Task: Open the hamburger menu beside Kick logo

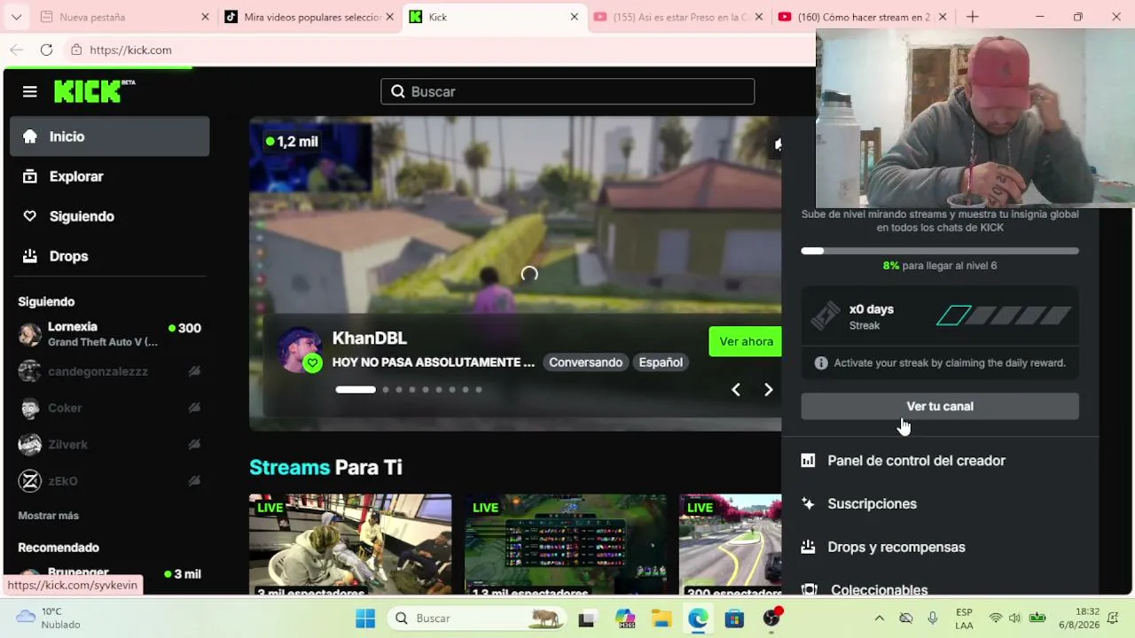Action: click(x=30, y=91)
